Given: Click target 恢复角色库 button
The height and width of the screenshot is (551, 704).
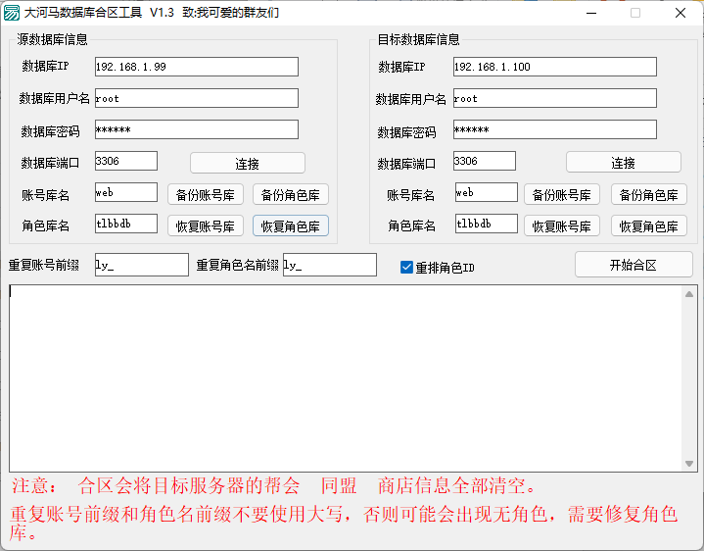Looking at the screenshot, I should pyautogui.click(x=648, y=225).
